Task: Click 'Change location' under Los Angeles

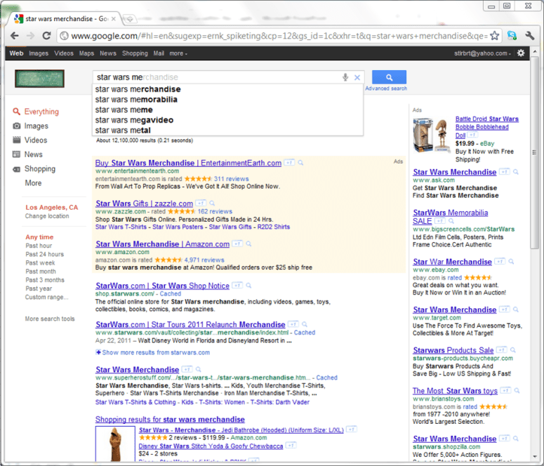Action: (47, 216)
